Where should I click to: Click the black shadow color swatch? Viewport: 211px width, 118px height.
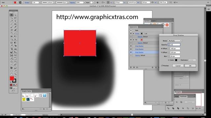[176, 60]
